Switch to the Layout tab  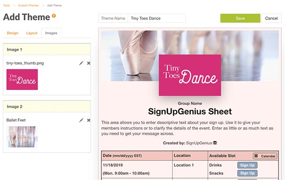[x=32, y=33]
